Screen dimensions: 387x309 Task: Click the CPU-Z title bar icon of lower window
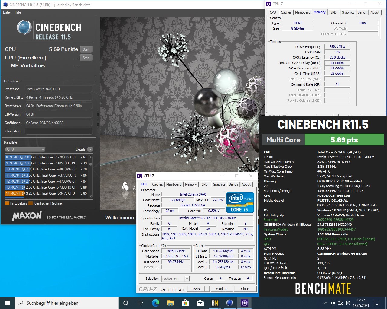click(x=140, y=176)
